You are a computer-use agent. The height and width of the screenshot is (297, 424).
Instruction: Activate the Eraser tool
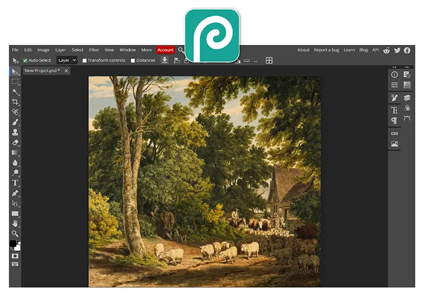click(x=15, y=142)
